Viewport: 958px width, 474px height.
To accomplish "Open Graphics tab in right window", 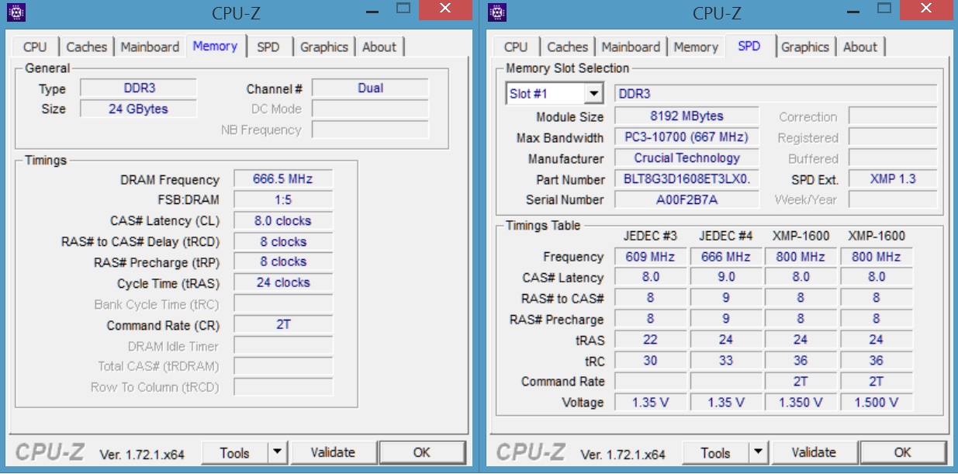I will click(805, 47).
